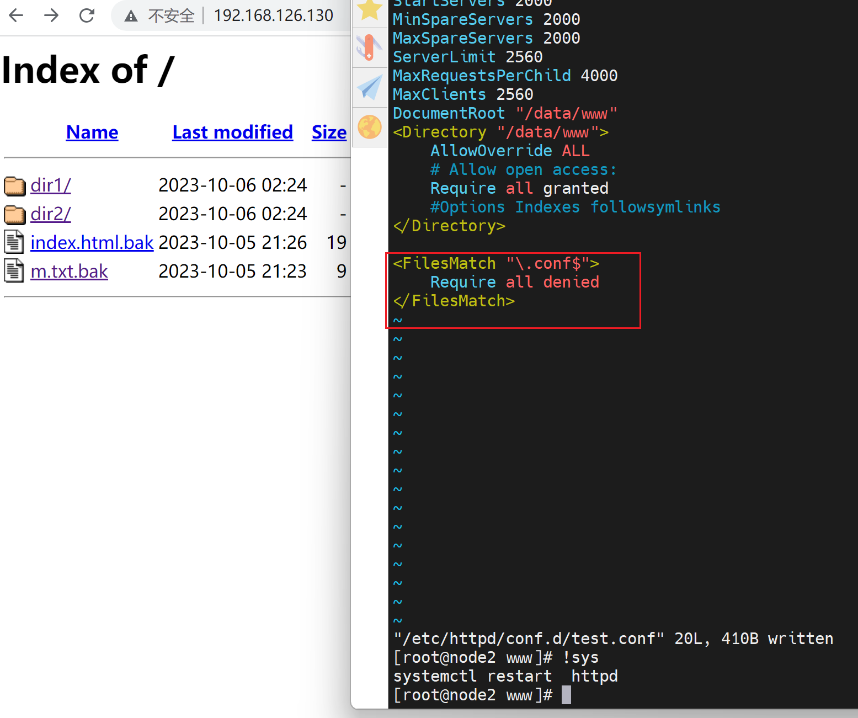Viewport: 858px width, 718px height.
Task: Open the paper plane Macros sidebar tab
Action: [x=369, y=87]
